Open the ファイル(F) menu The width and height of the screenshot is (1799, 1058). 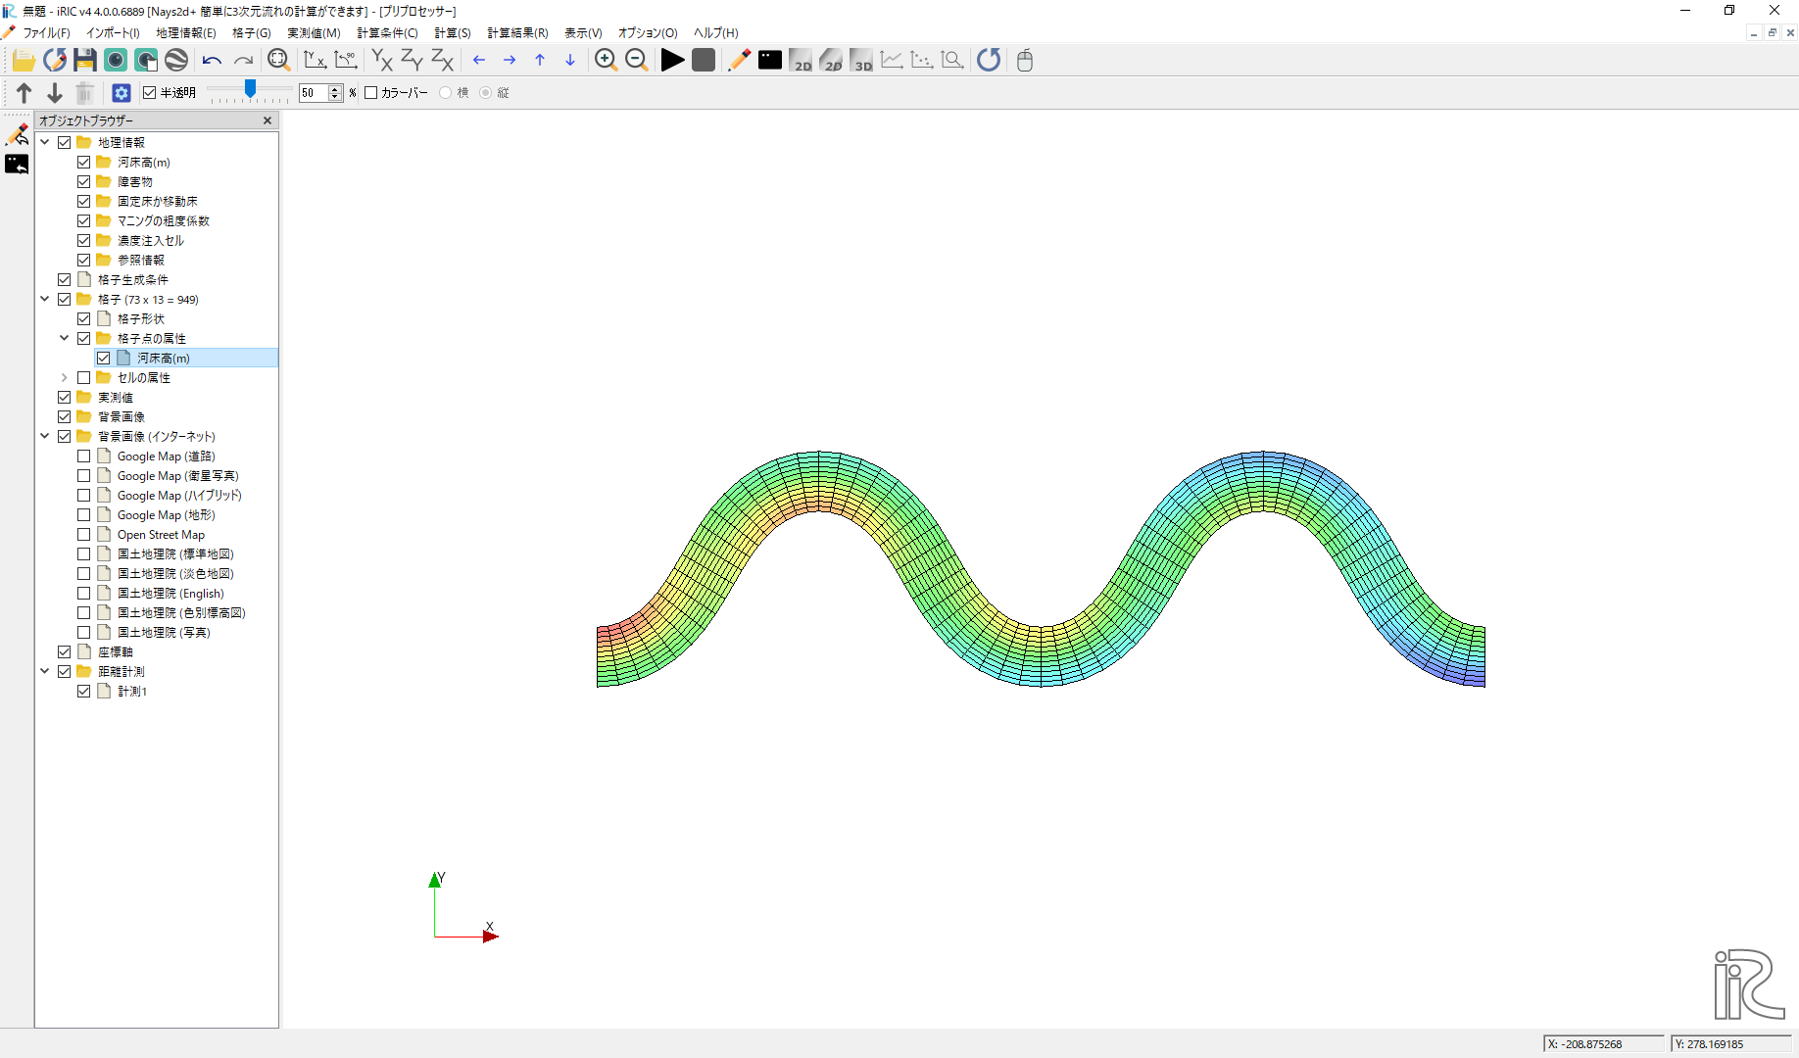tap(46, 33)
